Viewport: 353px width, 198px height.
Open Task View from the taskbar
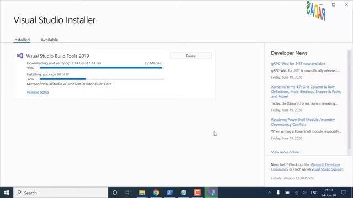(128, 193)
